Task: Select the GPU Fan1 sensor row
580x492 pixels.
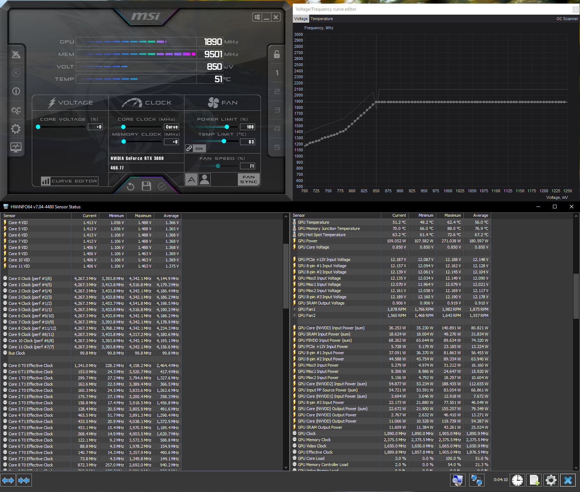Action: [x=391, y=309]
